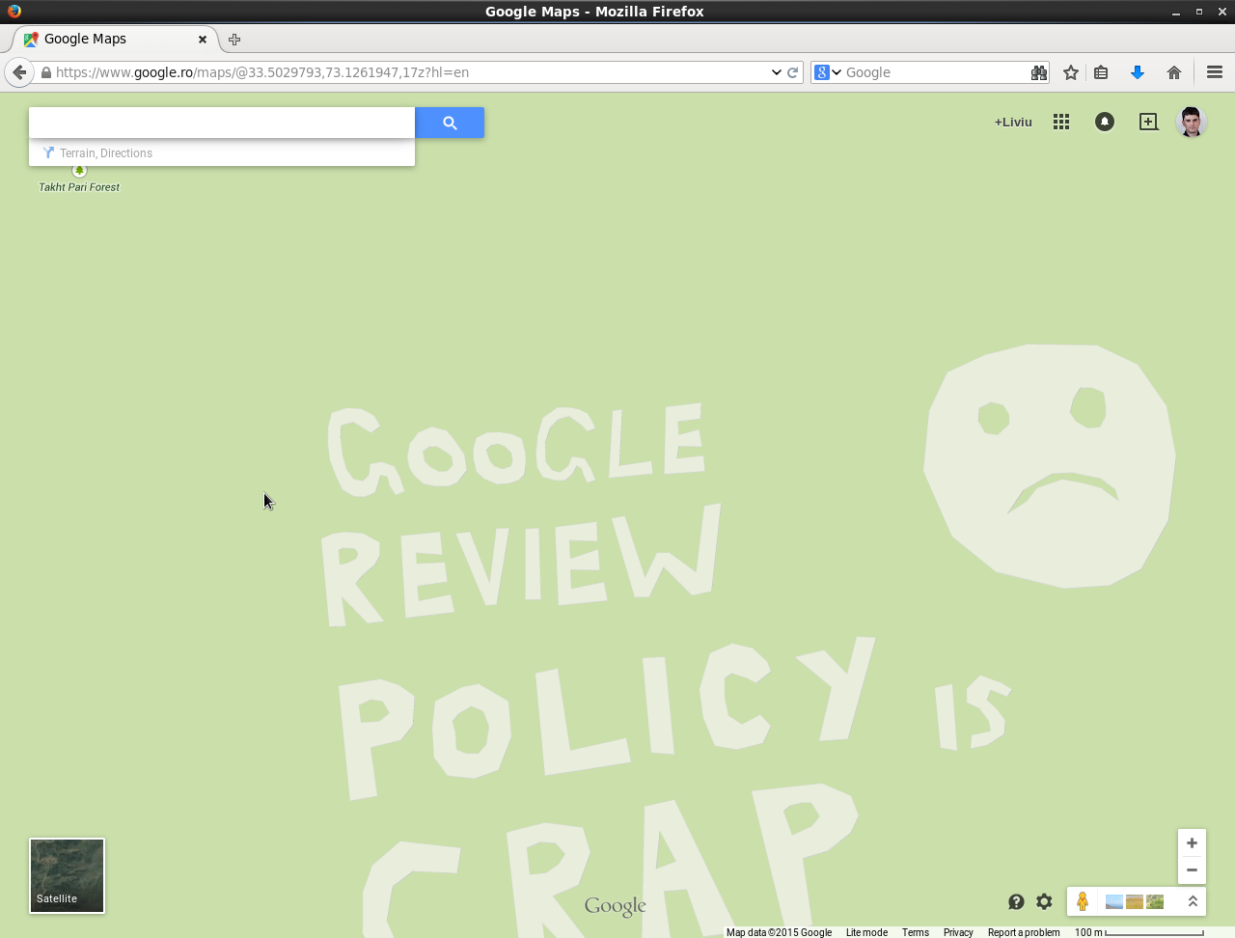Open the green hillside photo thumbnail
This screenshot has height=938, width=1235.
[1155, 901]
